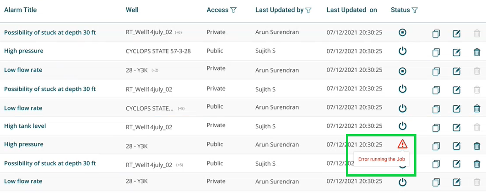486x193 pixels.
Task: Copy the Low flow rate alarm with +2 wells
Action: point(436,71)
